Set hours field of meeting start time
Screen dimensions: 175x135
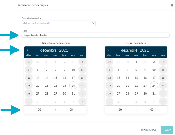(39, 110)
